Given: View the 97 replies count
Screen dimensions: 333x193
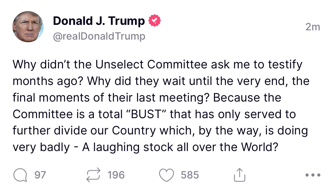Looking at the screenshot, I should click(40, 175).
